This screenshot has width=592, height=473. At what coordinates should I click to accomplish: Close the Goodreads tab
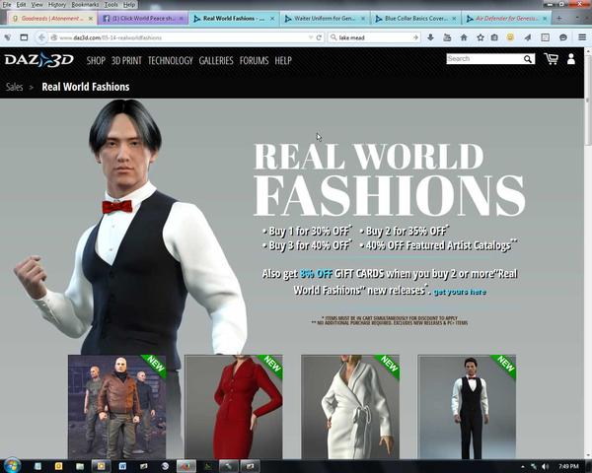pos(91,19)
